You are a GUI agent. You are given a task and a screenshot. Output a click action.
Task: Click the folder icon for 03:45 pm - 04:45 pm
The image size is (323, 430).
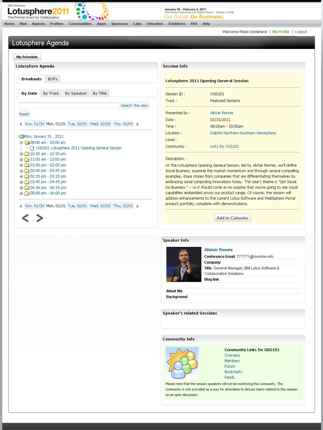[x=27, y=182]
